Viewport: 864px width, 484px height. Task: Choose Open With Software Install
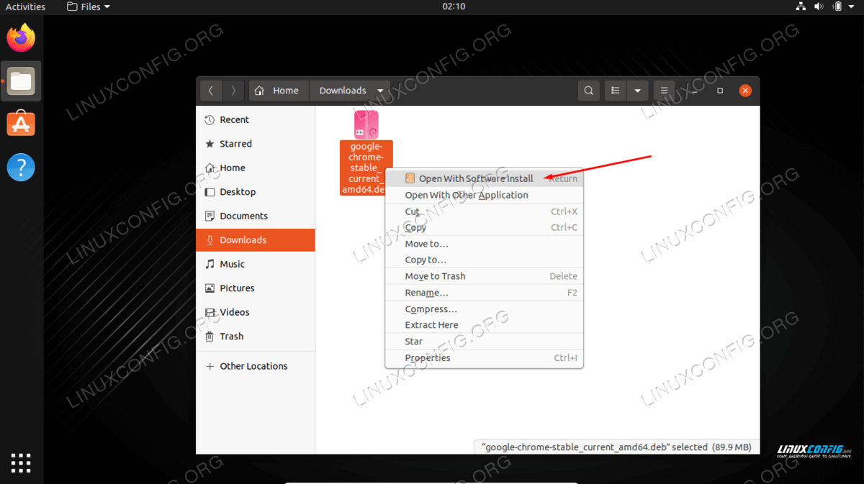tap(484, 178)
